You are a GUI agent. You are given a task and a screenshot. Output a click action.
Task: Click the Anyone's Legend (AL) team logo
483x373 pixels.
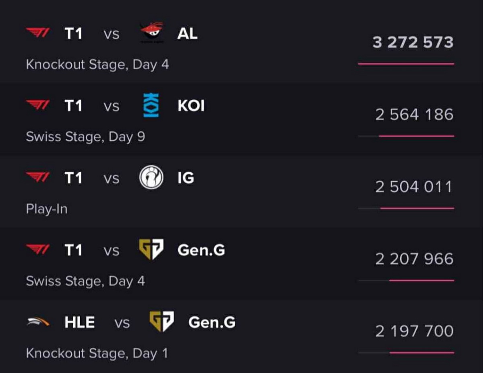(x=151, y=33)
